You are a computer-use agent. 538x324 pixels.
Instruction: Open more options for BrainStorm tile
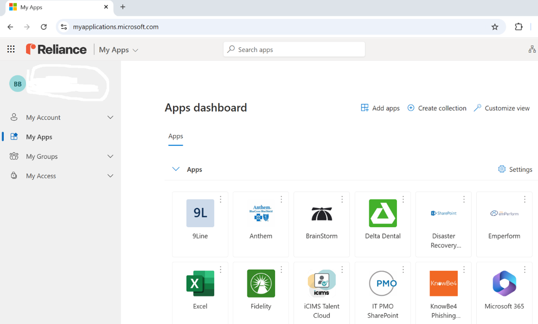(342, 199)
